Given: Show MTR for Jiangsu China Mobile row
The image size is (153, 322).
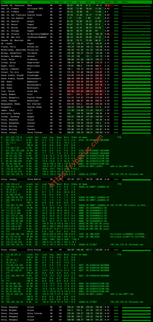Looking at the screenshot, I should [x=116, y=179].
